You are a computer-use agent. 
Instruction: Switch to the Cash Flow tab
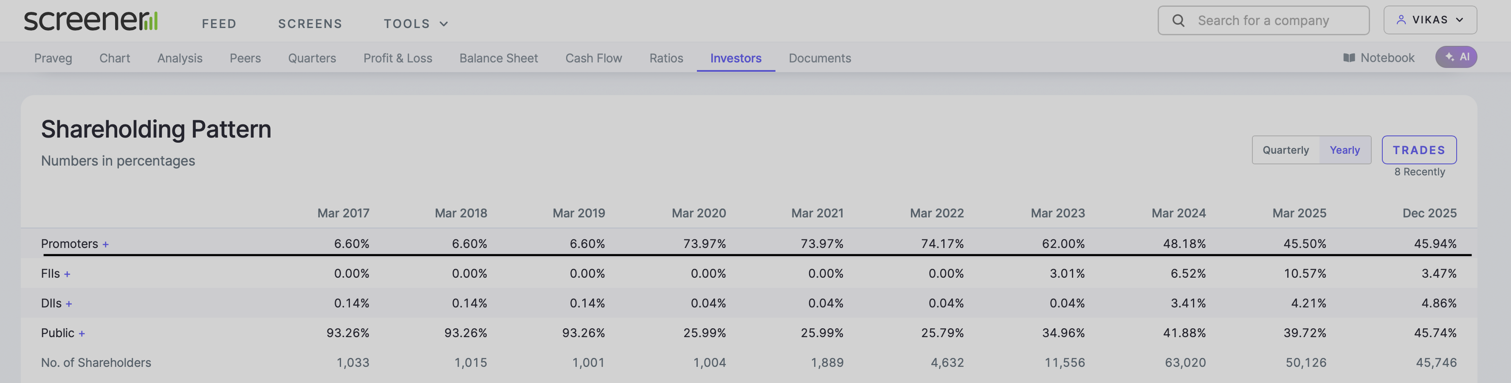(x=593, y=58)
